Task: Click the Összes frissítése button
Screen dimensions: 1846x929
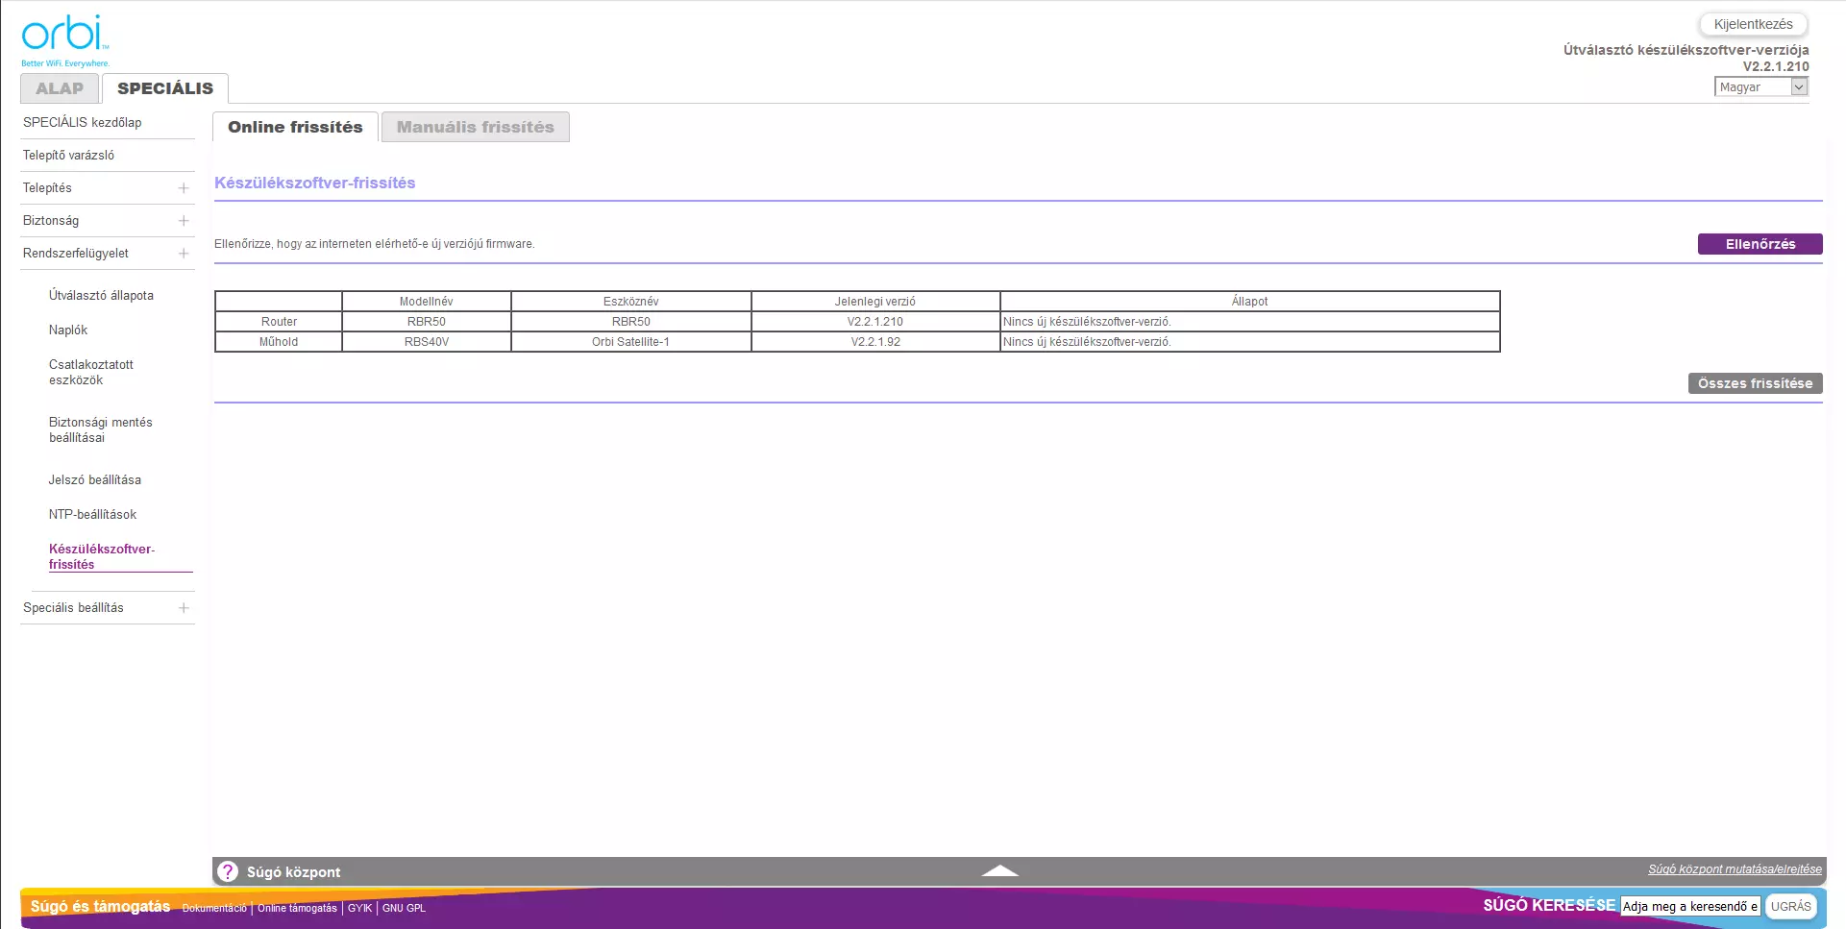Action: (1755, 383)
